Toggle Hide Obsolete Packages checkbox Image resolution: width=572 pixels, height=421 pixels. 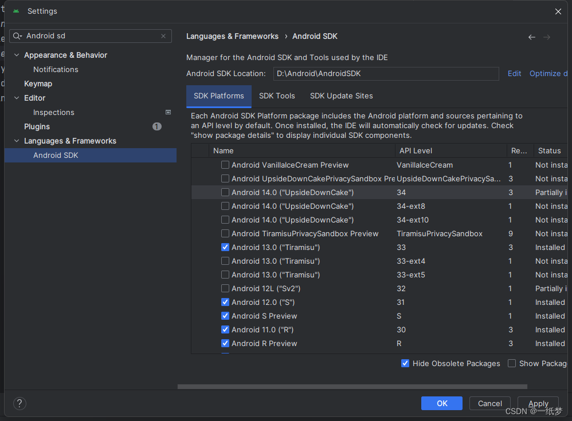pyautogui.click(x=405, y=363)
